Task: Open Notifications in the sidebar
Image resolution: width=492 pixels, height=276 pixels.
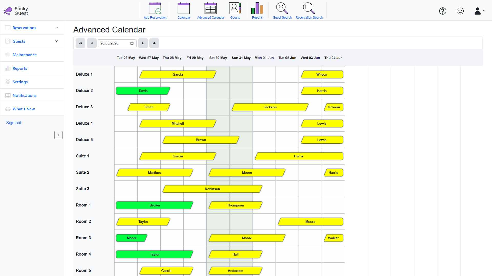Action: (x=32, y=95)
